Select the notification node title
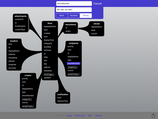This screenshot has height=119, width=158. pyautogui.click(x=63, y=95)
